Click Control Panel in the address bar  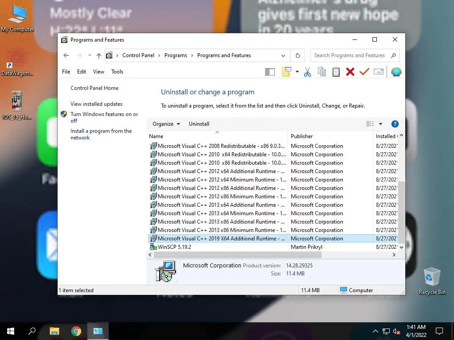(x=138, y=55)
